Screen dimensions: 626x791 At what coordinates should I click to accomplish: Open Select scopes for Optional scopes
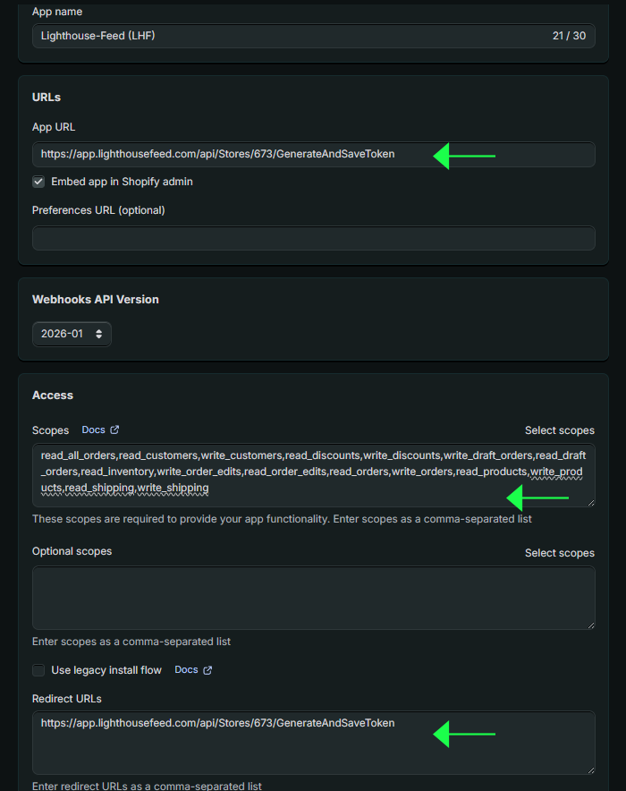560,553
